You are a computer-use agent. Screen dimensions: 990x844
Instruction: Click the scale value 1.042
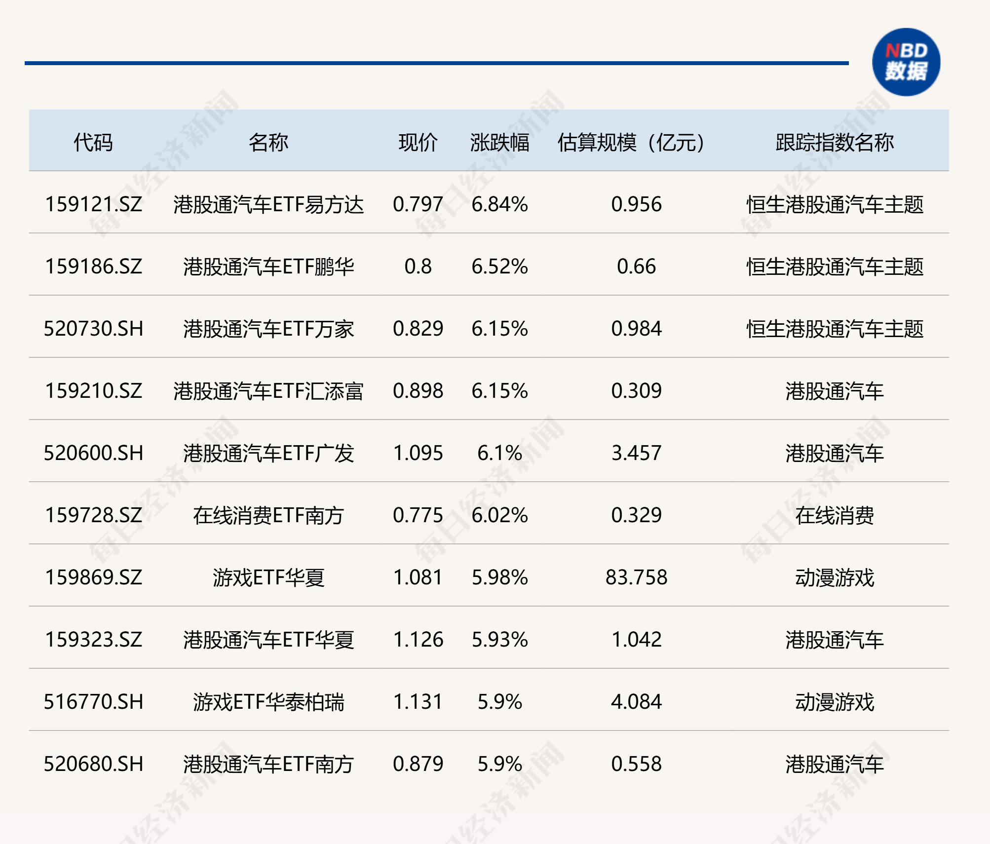[x=636, y=640]
